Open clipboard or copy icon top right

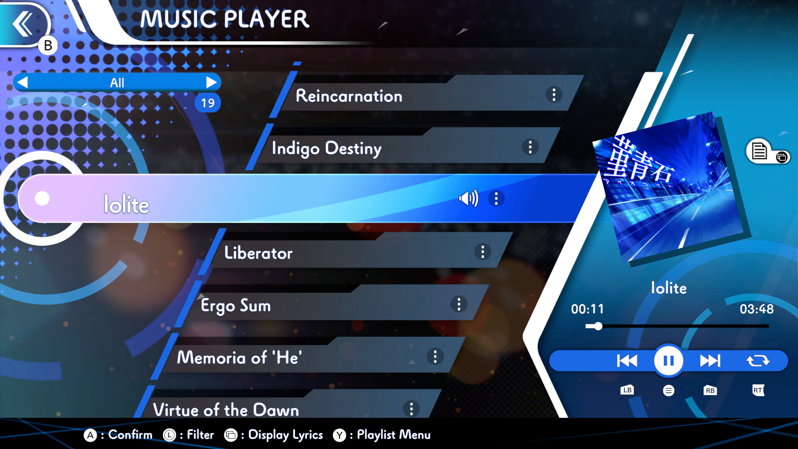[x=764, y=150]
